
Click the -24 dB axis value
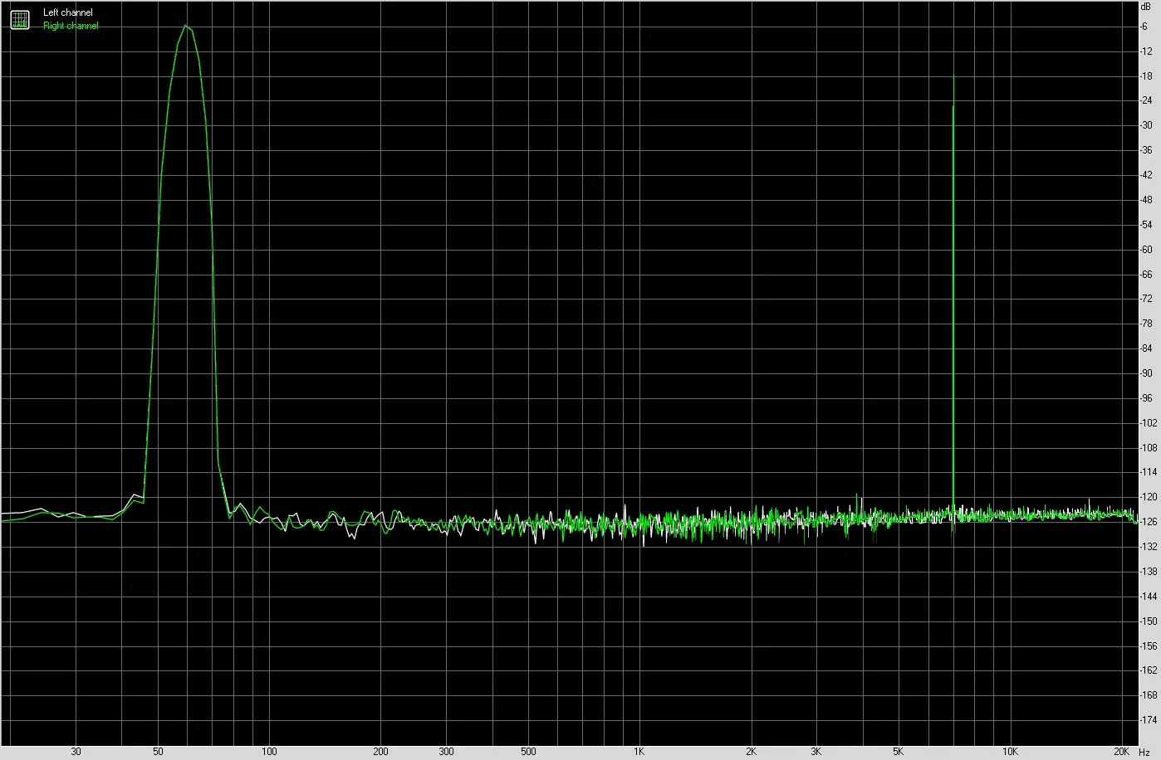pyautogui.click(x=1146, y=101)
